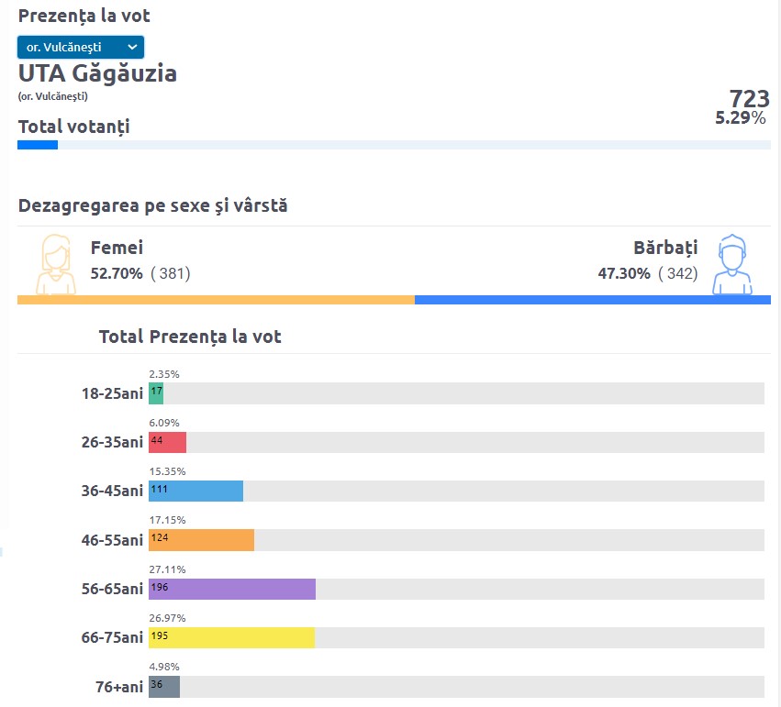Click the gray 76+ani bar with 36
The height and width of the screenshot is (707, 781).
(164, 687)
